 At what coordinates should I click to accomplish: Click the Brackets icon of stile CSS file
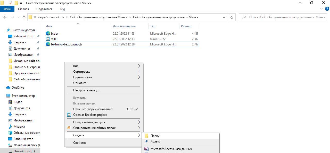point(48,39)
